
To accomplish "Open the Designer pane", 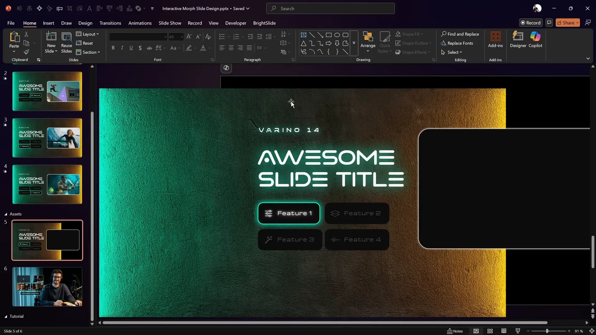I will 518,39.
